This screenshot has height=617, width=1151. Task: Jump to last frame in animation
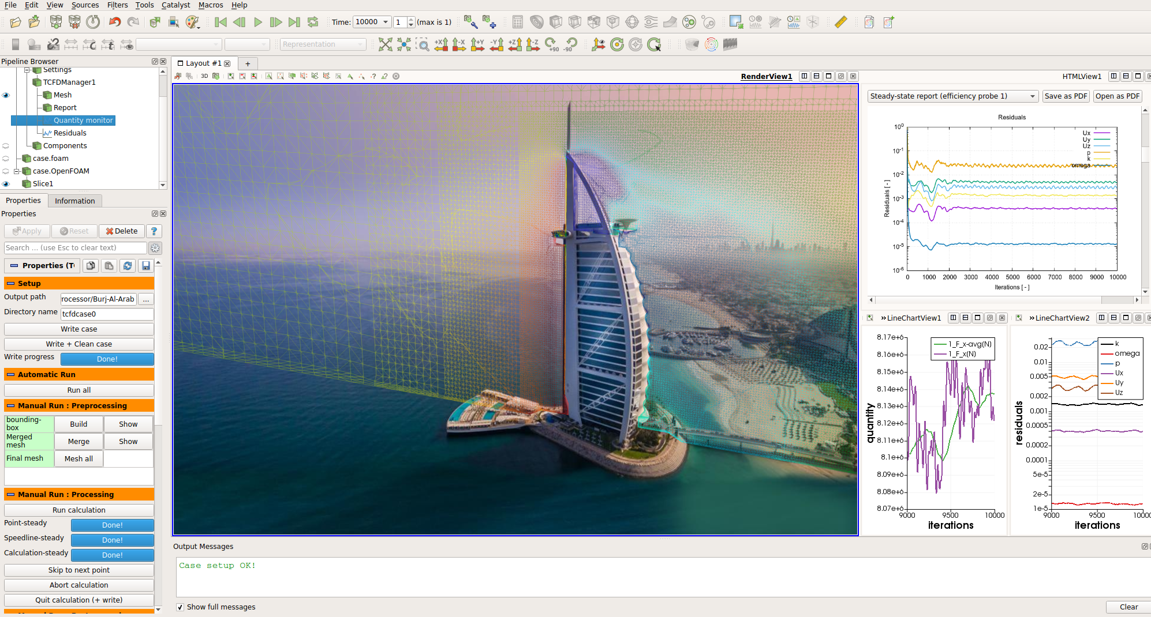pyautogui.click(x=294, y=22)
